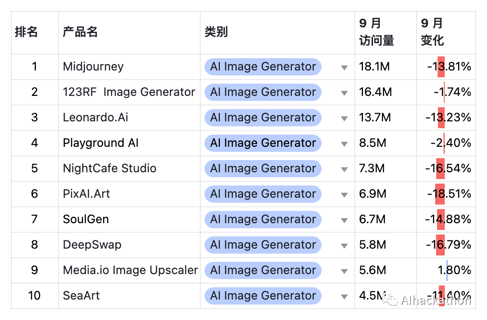The image size is (487, 320).
Task: Select the 1.80% change cell
Action: click(446, 270)
